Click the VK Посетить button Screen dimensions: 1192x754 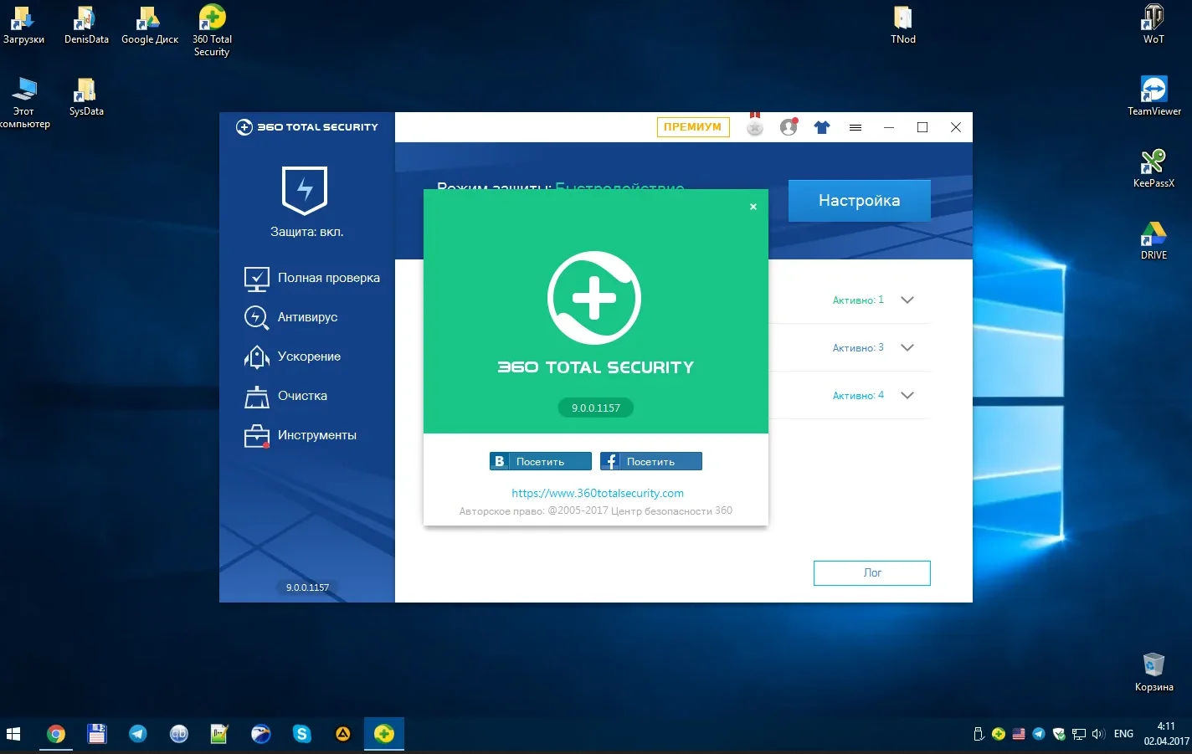pos(541,461)
